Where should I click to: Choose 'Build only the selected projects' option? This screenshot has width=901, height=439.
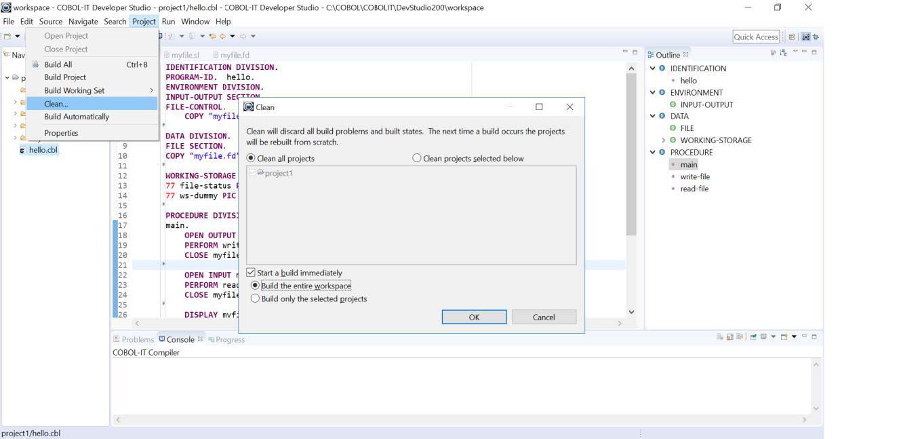(256, 299)
